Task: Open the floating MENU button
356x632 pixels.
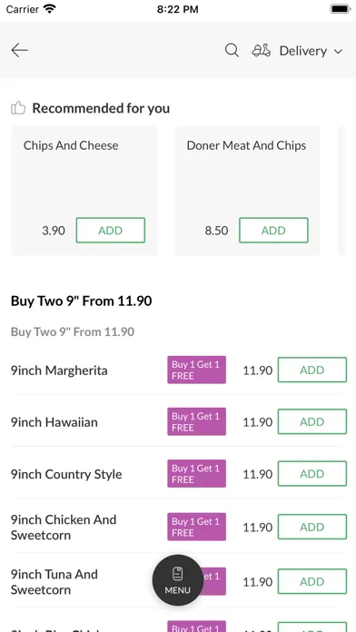Action: click(x=178, y=580)
